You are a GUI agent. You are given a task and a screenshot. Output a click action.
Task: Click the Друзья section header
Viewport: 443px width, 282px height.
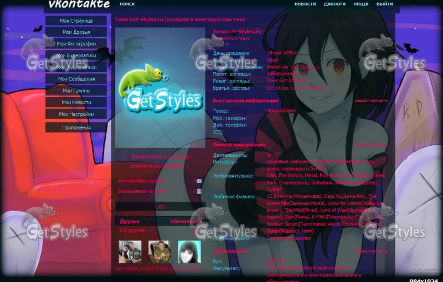130,222
